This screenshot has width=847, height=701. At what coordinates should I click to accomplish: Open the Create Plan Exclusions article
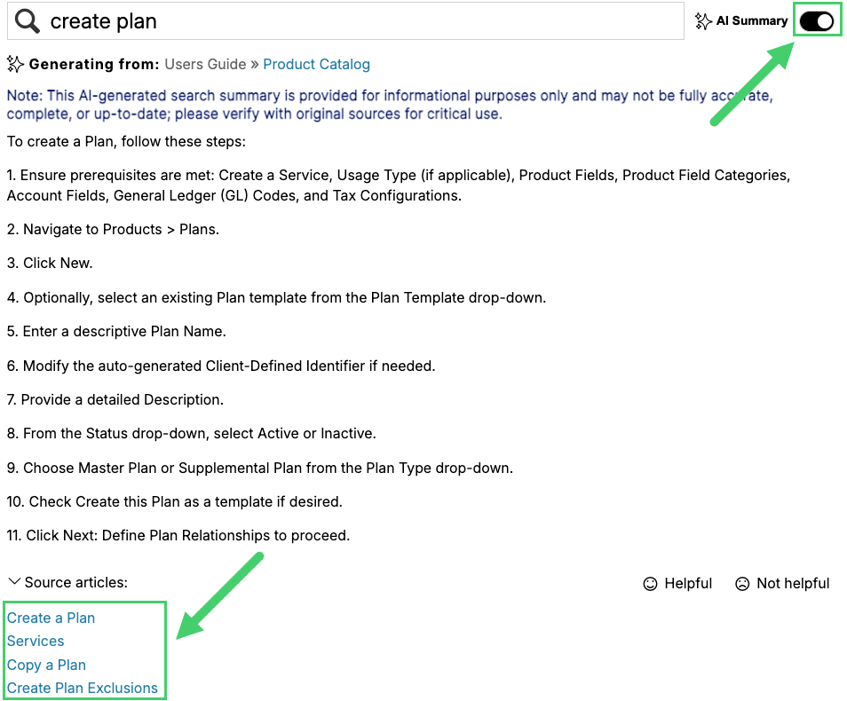82,688
